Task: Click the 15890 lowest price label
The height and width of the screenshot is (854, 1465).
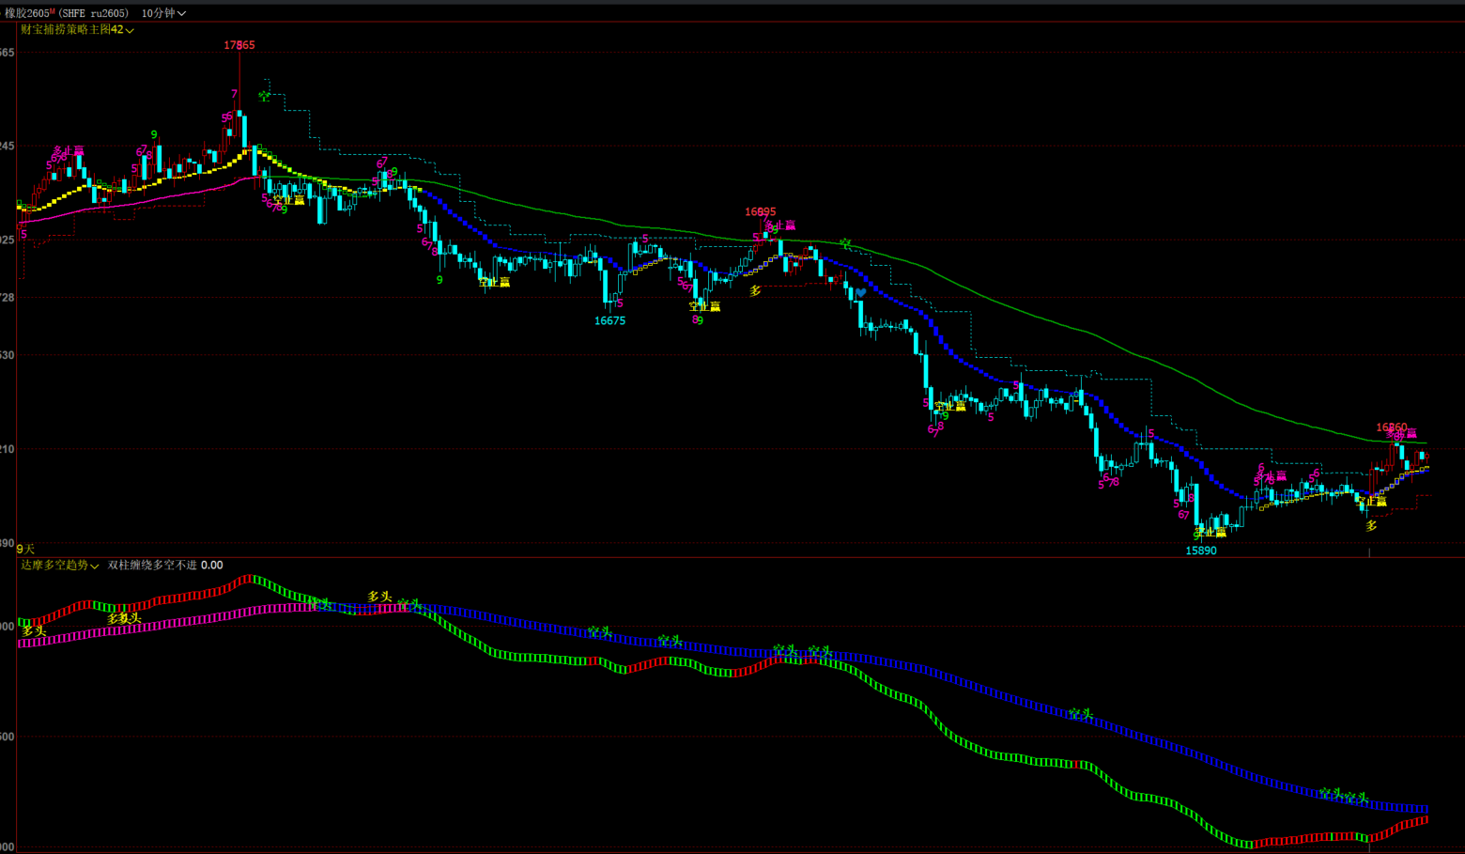Action: pyautogui.click(x=1201, y=551)
